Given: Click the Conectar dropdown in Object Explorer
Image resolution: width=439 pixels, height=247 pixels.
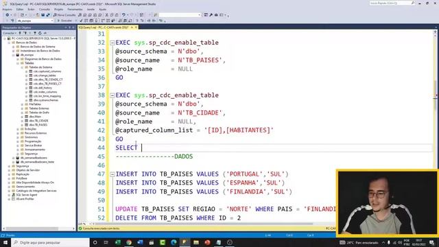Looking at the screenshot, I should click(10, 33).
